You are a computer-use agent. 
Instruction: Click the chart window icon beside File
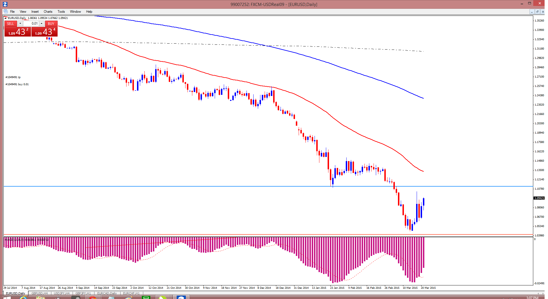click(x=6, y=12)
